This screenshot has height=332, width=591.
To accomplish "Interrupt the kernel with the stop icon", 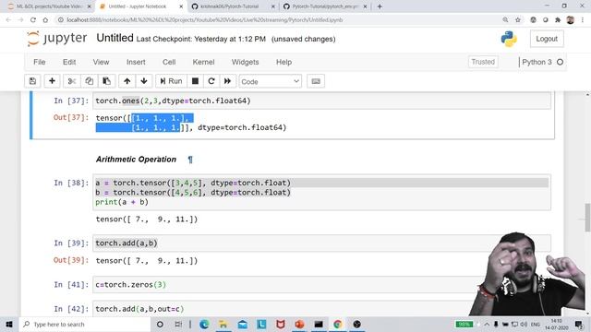I will click(x=195, y=81).
